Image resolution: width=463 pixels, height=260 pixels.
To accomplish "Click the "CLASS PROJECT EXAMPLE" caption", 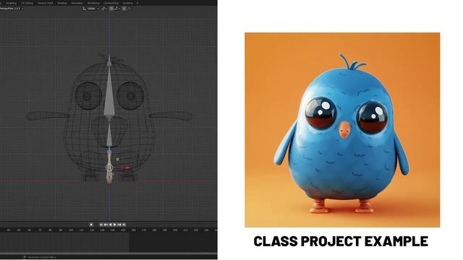I will pyautogui.click(x=341, y=241).
